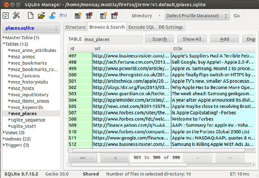Open the places.sqlite database dropdown
Screen dimensions: 259x178
coord(31,28)
